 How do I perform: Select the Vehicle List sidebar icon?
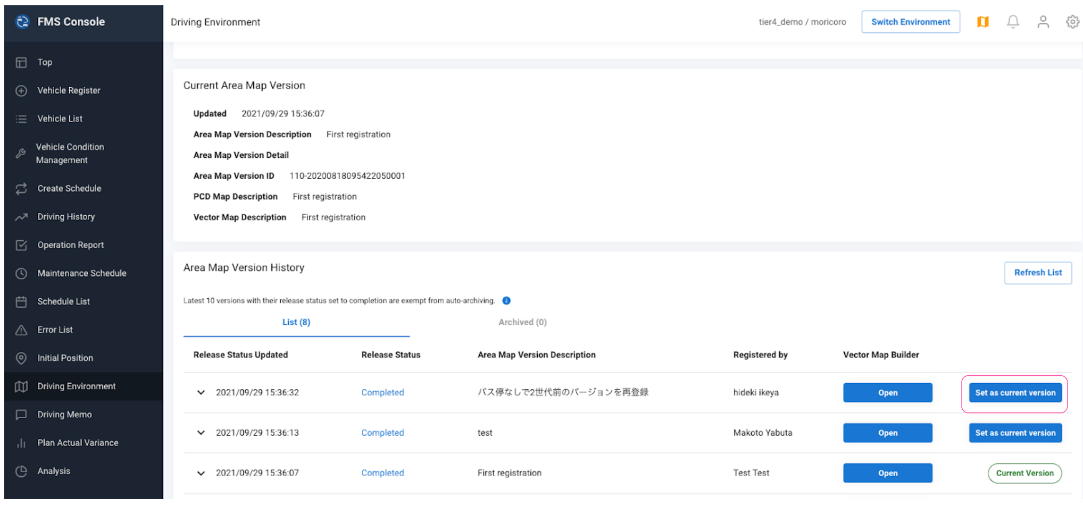[60, 119]
